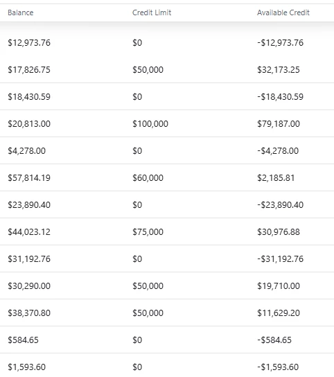The width and height of the screenshot is (334, 377).
Task: Sort by the Credit Limit column header
Action: [x=152, y=12]
